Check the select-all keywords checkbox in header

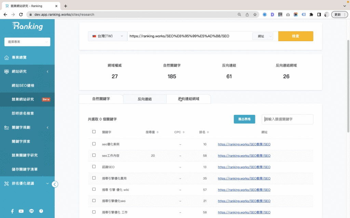click(94, 132)
